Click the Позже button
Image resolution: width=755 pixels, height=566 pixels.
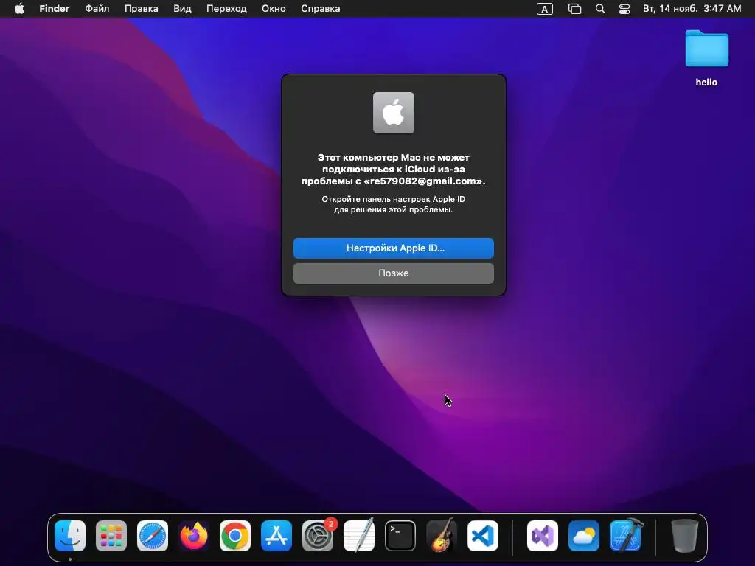tap(394, 273)
